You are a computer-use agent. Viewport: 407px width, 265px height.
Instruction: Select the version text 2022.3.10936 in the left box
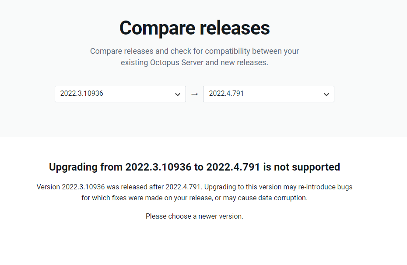tap(81, 94)
